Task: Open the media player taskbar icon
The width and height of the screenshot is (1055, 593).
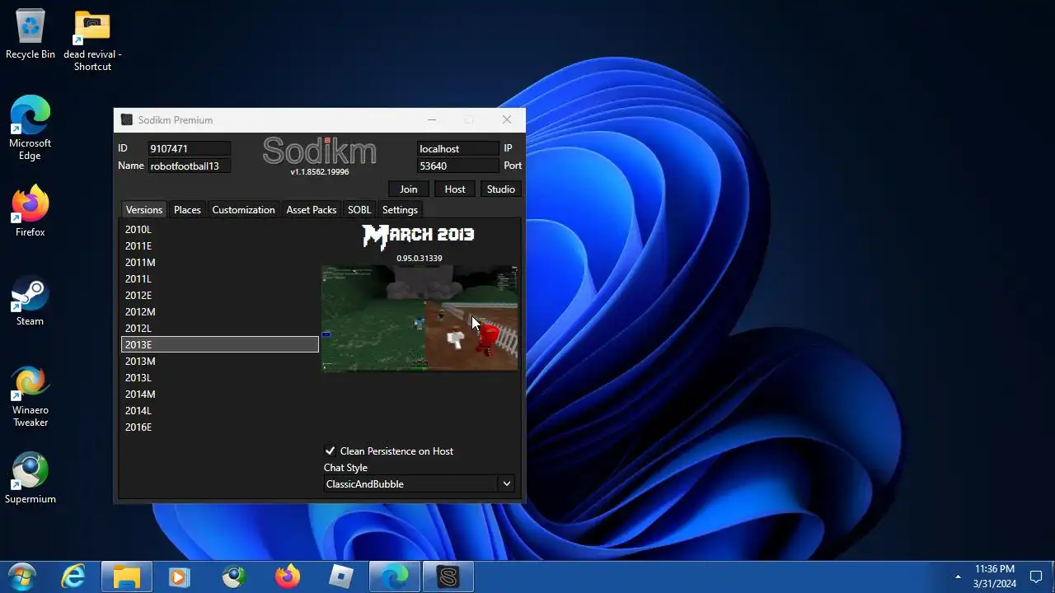Action: pyautogui.click(x=179, y=577)
